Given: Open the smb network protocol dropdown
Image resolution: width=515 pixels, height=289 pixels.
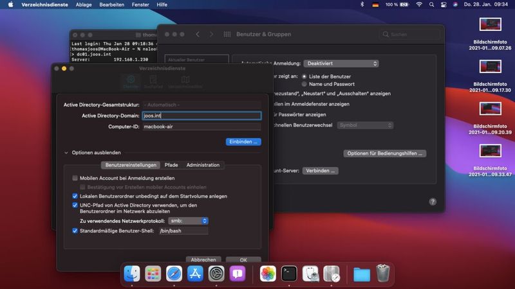Looking at the screenshot, I should [188, 221].
